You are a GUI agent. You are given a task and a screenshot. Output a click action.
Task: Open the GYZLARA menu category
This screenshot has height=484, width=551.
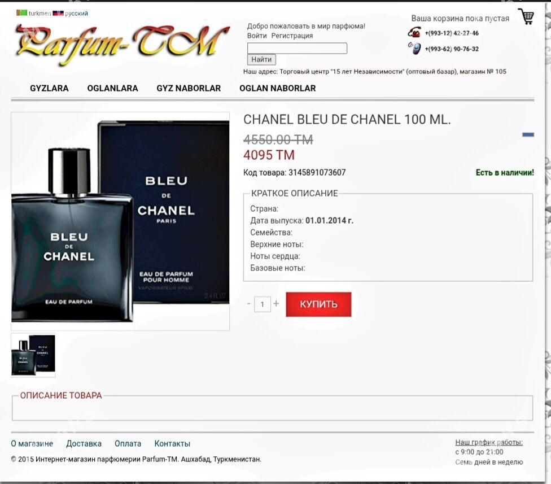click(49, 88)
